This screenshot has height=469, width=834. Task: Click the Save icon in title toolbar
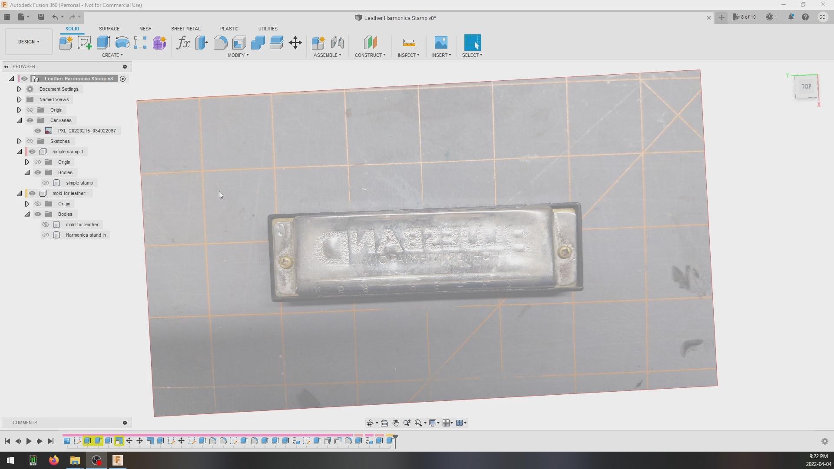pos(41,17)
